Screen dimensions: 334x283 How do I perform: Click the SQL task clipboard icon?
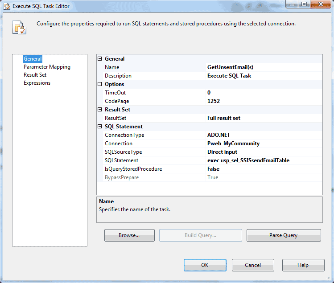click(x=19, y=27)
